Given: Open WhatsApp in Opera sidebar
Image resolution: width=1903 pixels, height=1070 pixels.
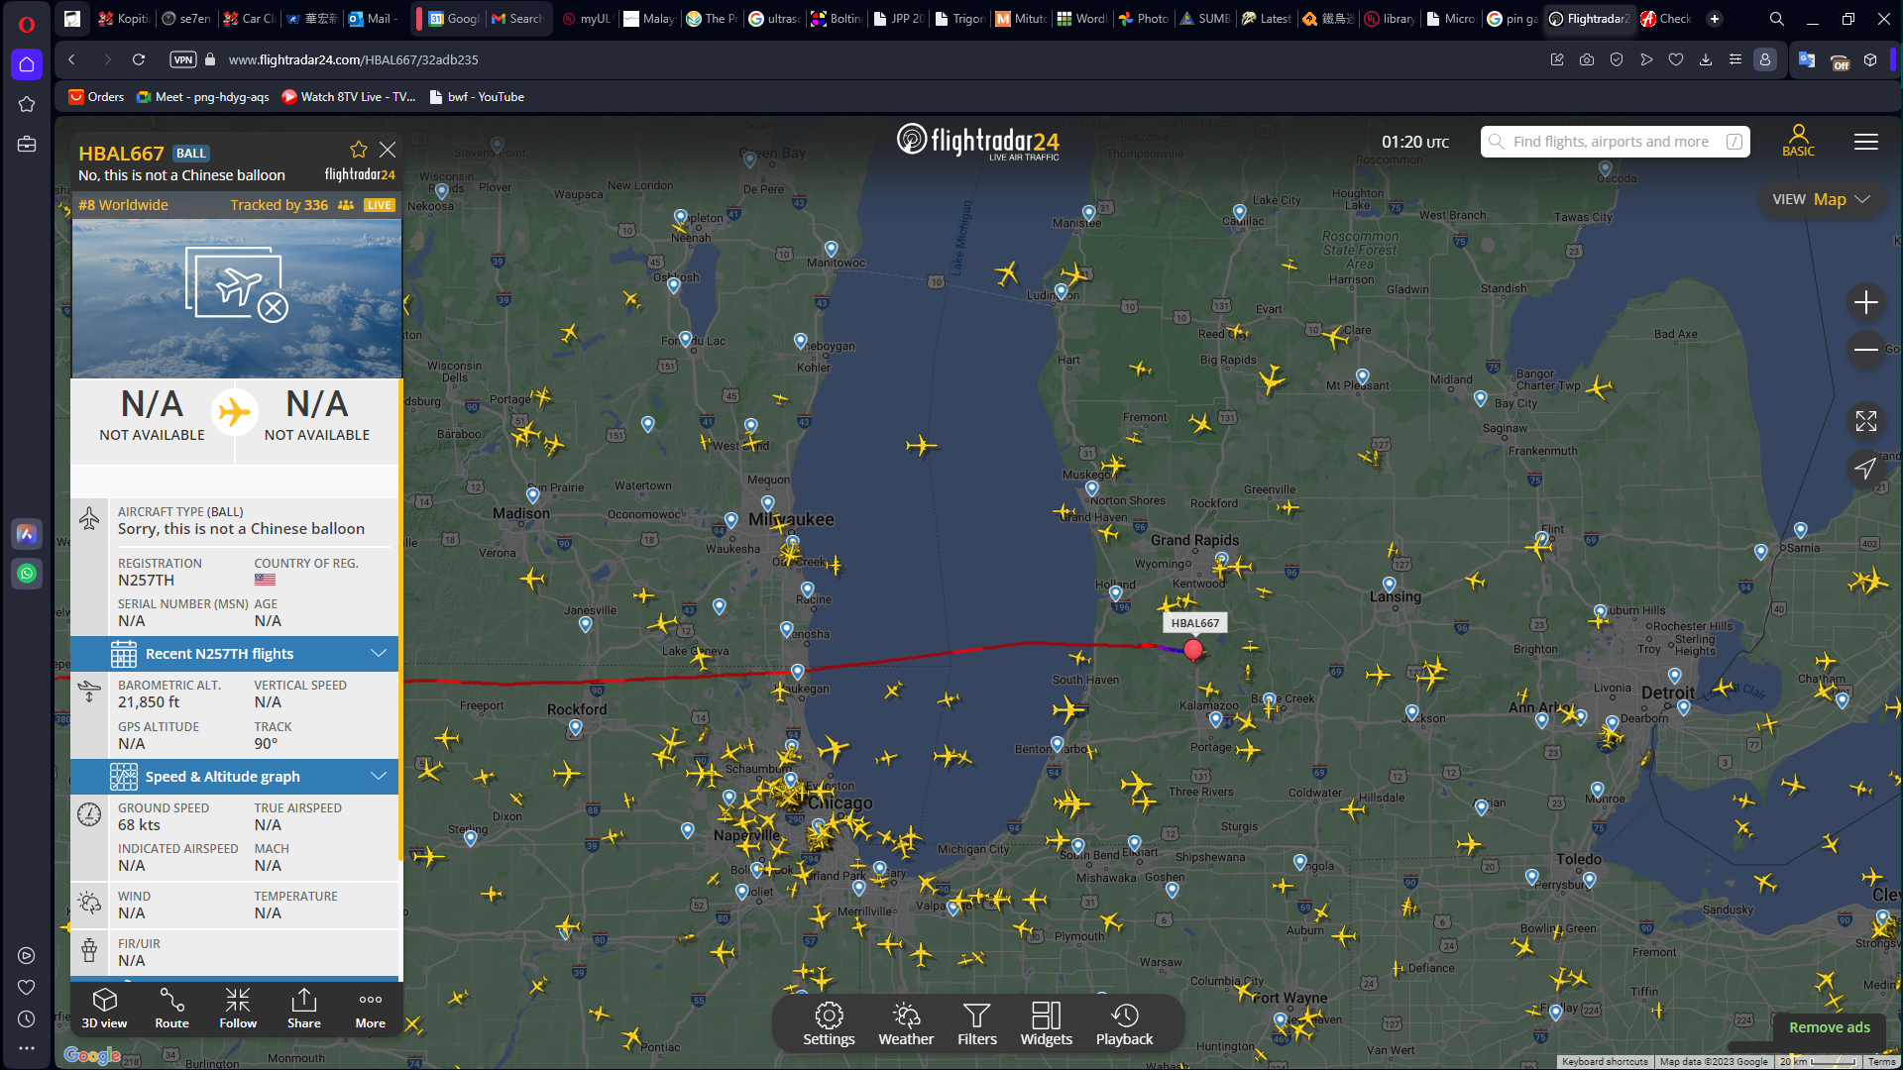Looking at the screenshot, I should (x=27, y=573).
